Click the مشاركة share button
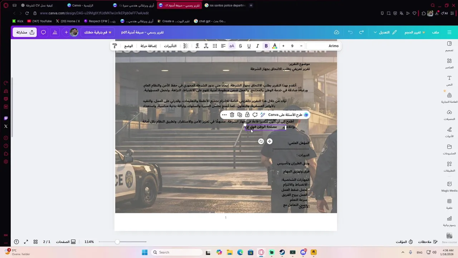Screen dimensions: 458x258 [25, 32]
